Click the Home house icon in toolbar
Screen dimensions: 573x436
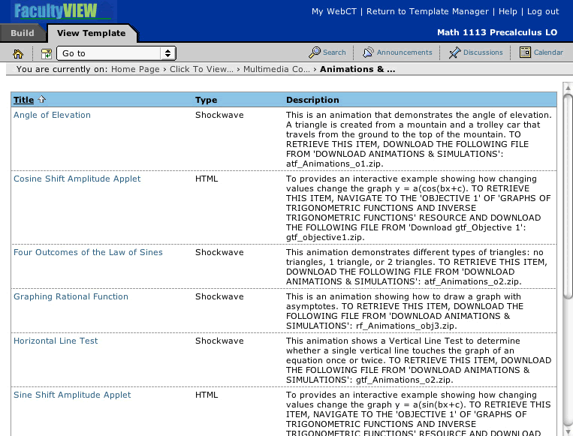pos(17,54)
